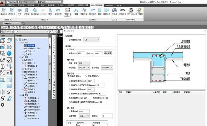Click the checkmark box icon in Tools palette

coord(9,60)
